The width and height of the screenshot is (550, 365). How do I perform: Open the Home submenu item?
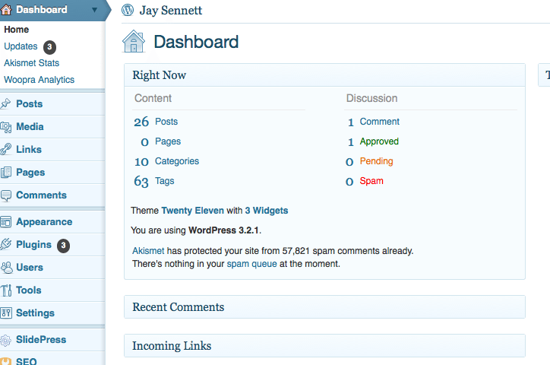[x=16, y=30]
